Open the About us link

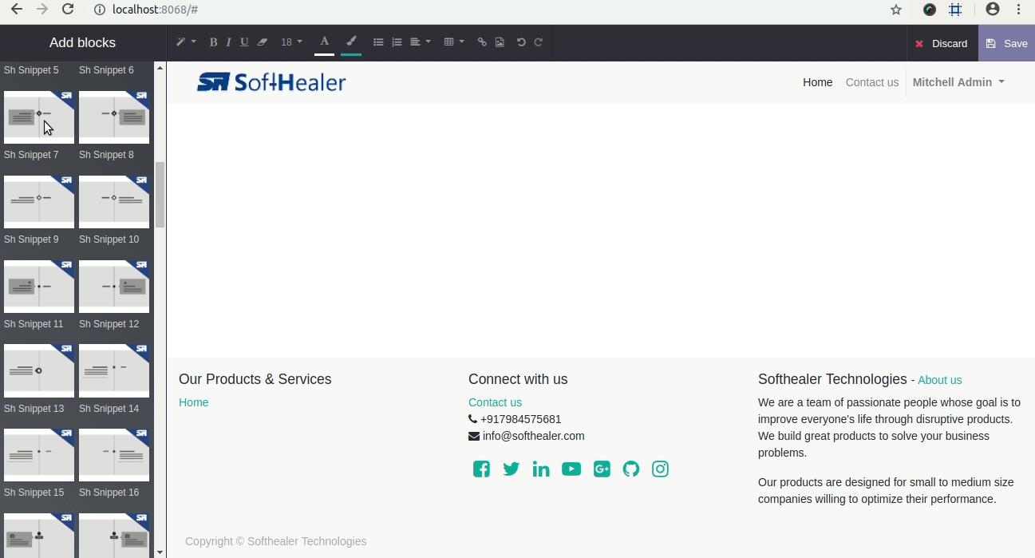(x=939, y=380)
